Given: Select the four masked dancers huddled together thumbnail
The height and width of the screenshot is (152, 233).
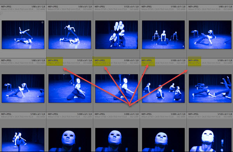Looking at the screenshot, I should [x=116, y=35].
